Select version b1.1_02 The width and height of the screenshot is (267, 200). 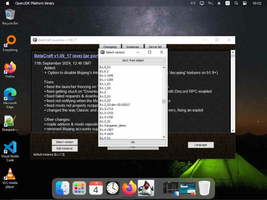pyautogui.click(x=131, y=88)
